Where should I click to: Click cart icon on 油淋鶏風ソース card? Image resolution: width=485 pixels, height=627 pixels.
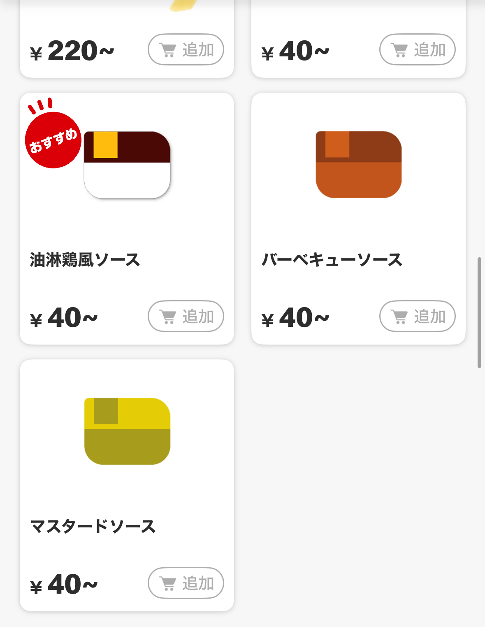[x=168, y=317]
